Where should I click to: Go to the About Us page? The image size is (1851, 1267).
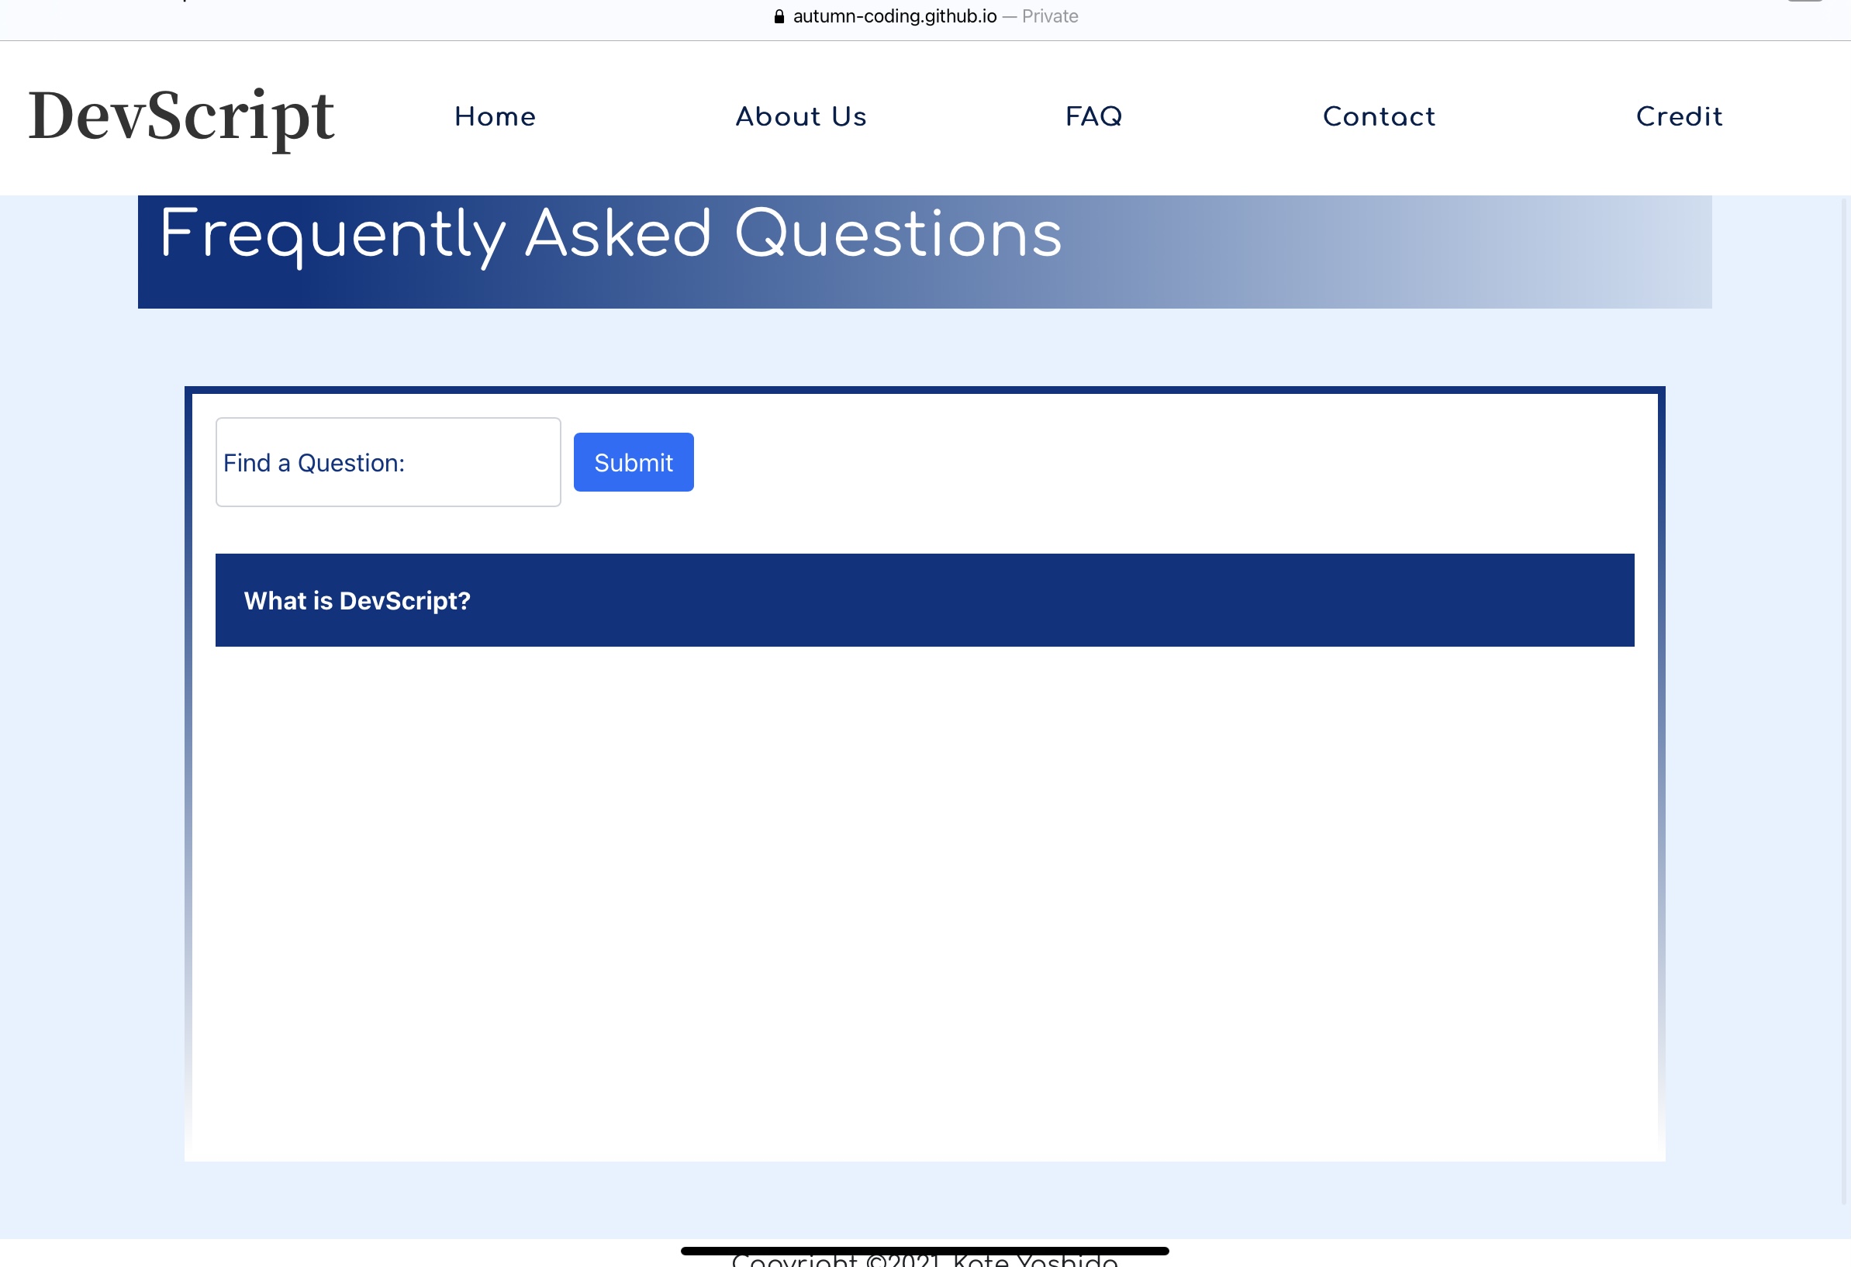[x=800, y=117]
